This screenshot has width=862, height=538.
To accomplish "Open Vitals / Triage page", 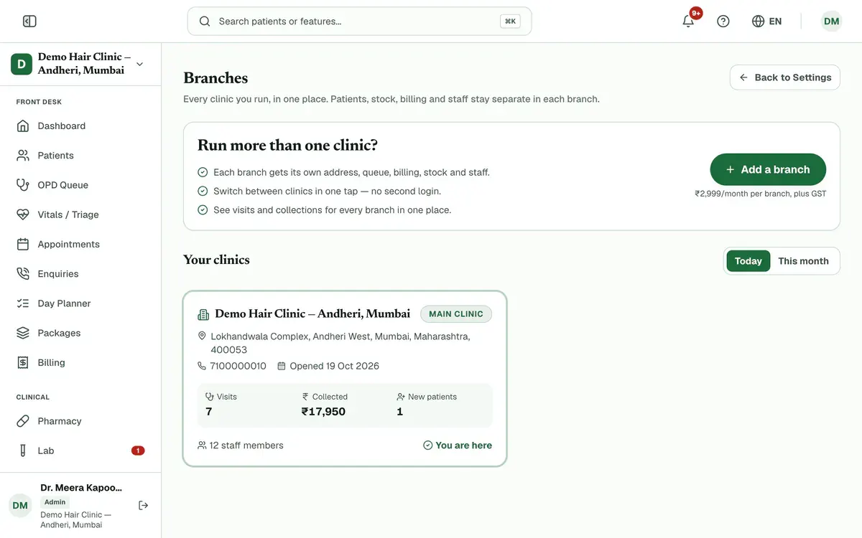I will coord(80,214).
